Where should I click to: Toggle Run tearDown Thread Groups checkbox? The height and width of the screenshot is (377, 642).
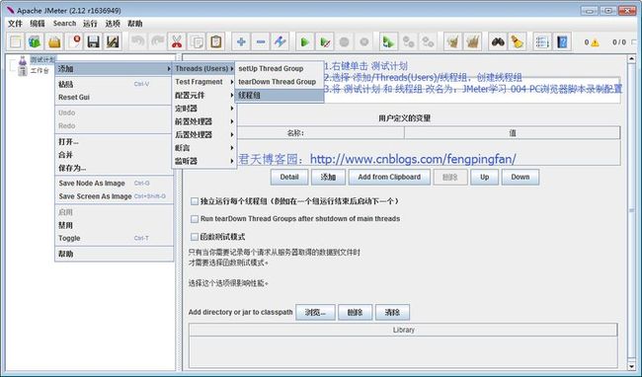[x=195, y=219]
